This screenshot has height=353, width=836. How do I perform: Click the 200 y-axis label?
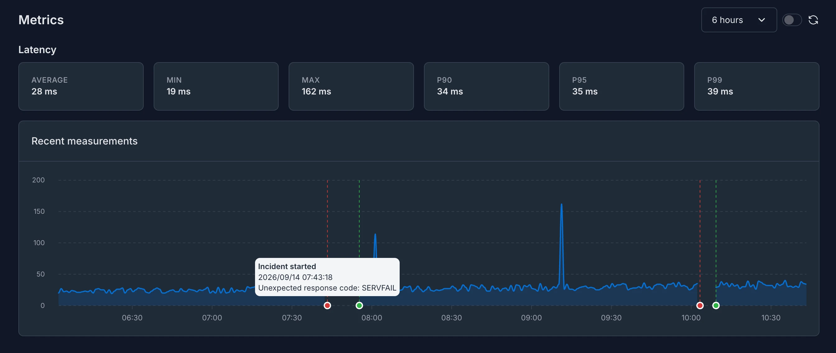(38, 180)
